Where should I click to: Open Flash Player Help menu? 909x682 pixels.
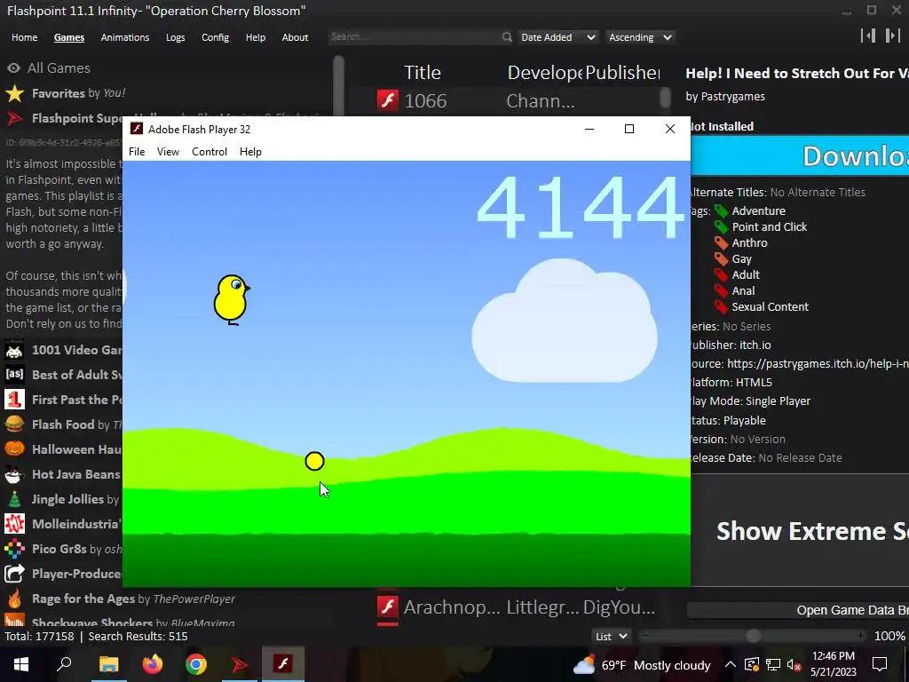(x=250, y=151)
